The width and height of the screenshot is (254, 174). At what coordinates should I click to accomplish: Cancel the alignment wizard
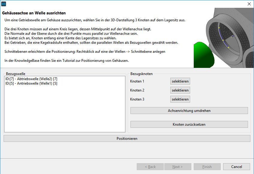coord(237,167)
